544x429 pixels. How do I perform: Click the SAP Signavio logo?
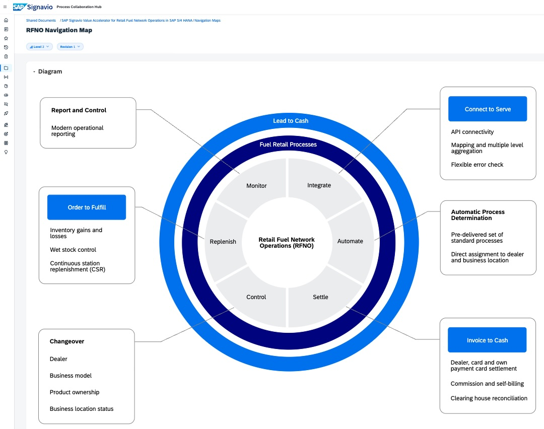[x=32, y=7]
